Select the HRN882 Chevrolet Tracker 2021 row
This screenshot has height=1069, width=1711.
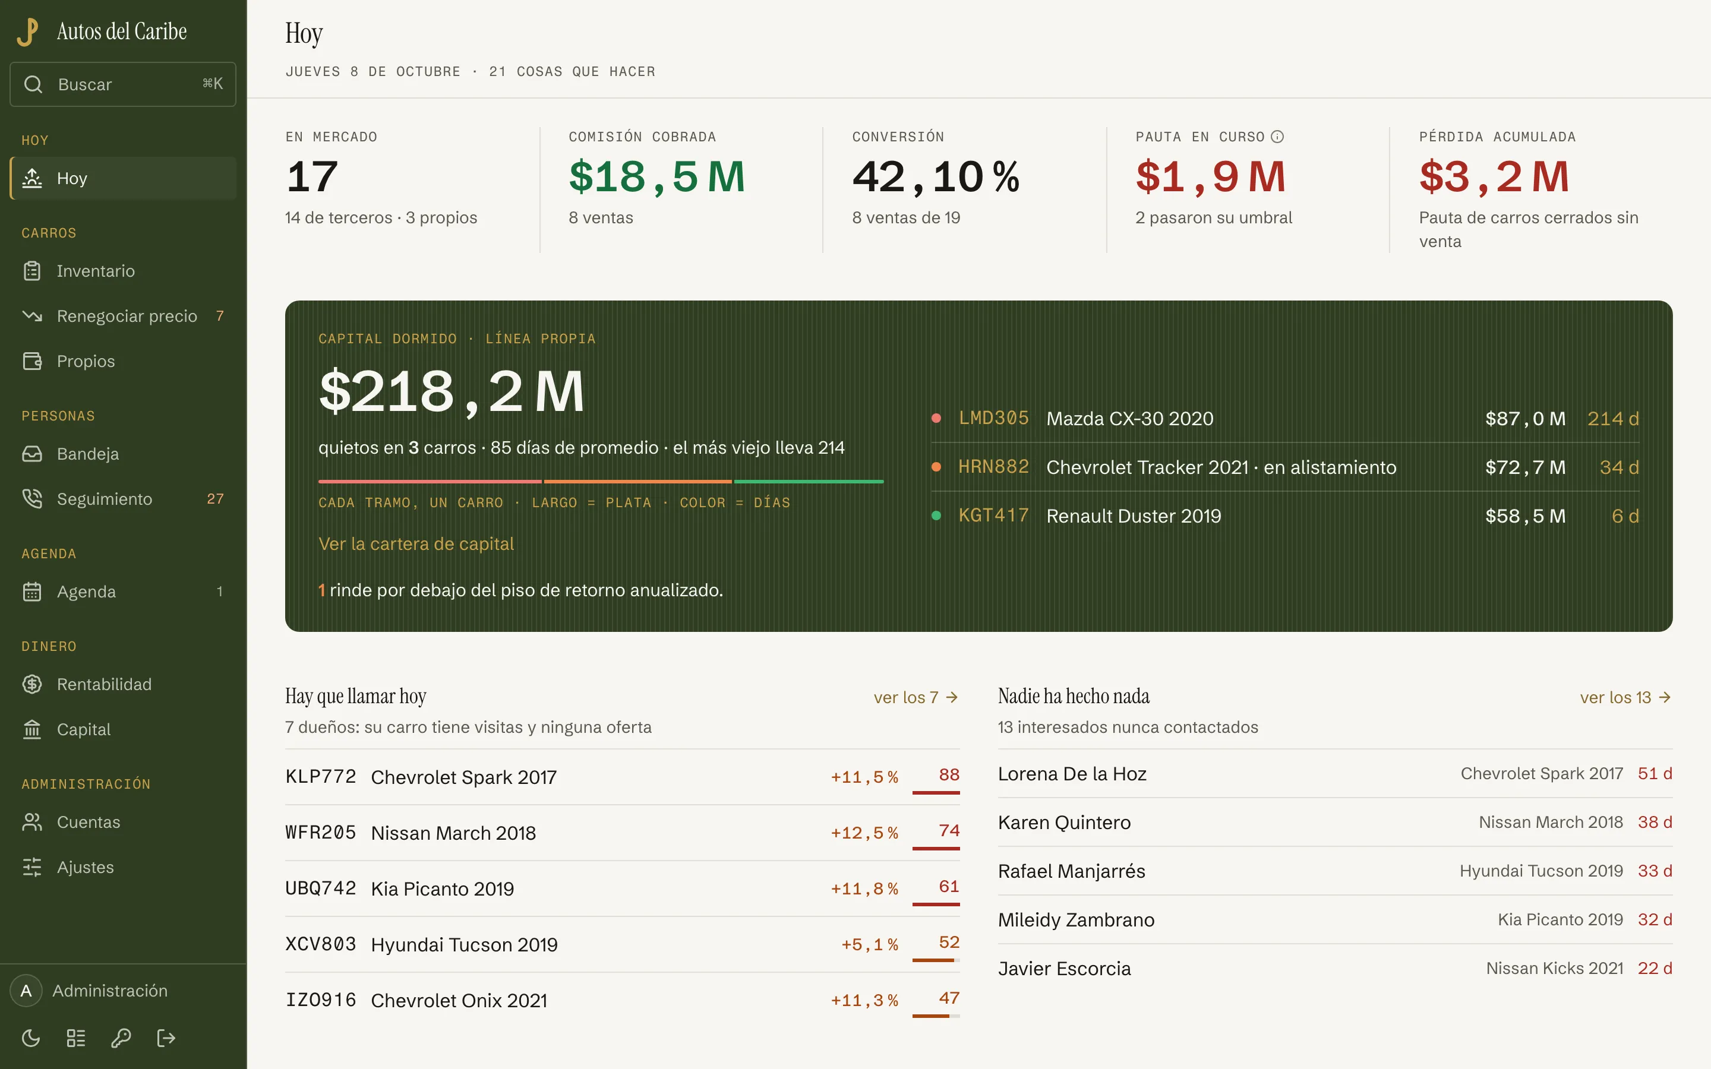coord(1284,467)
